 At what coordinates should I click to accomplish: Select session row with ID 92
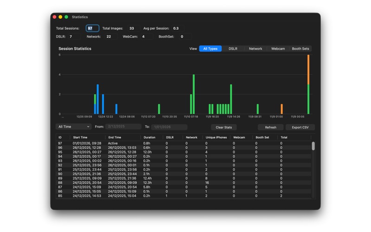184,165
